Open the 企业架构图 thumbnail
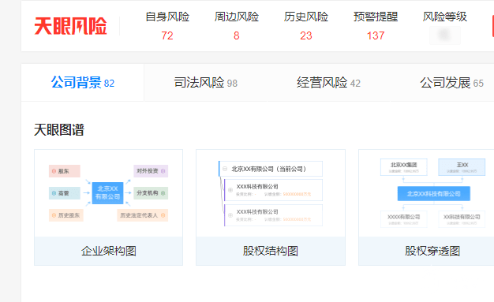The width and height of the screenshot is (494, 302). pos(108,193)
